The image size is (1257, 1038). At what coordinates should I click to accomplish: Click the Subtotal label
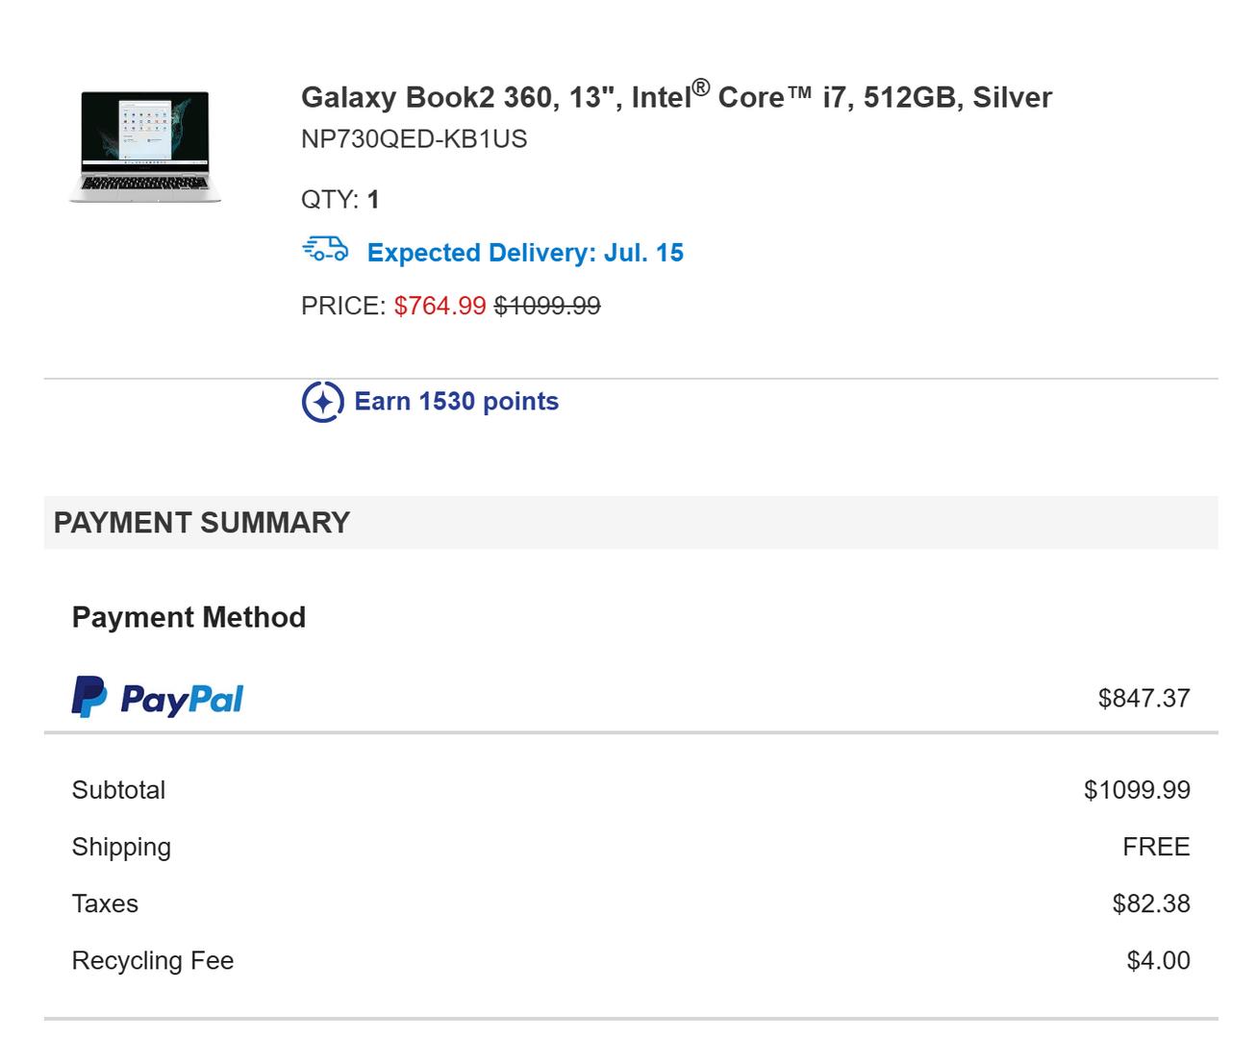coord(118,790)
